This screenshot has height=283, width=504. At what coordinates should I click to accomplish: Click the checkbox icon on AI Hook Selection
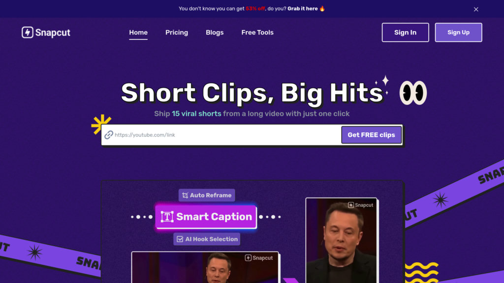(x=180, y=239)
